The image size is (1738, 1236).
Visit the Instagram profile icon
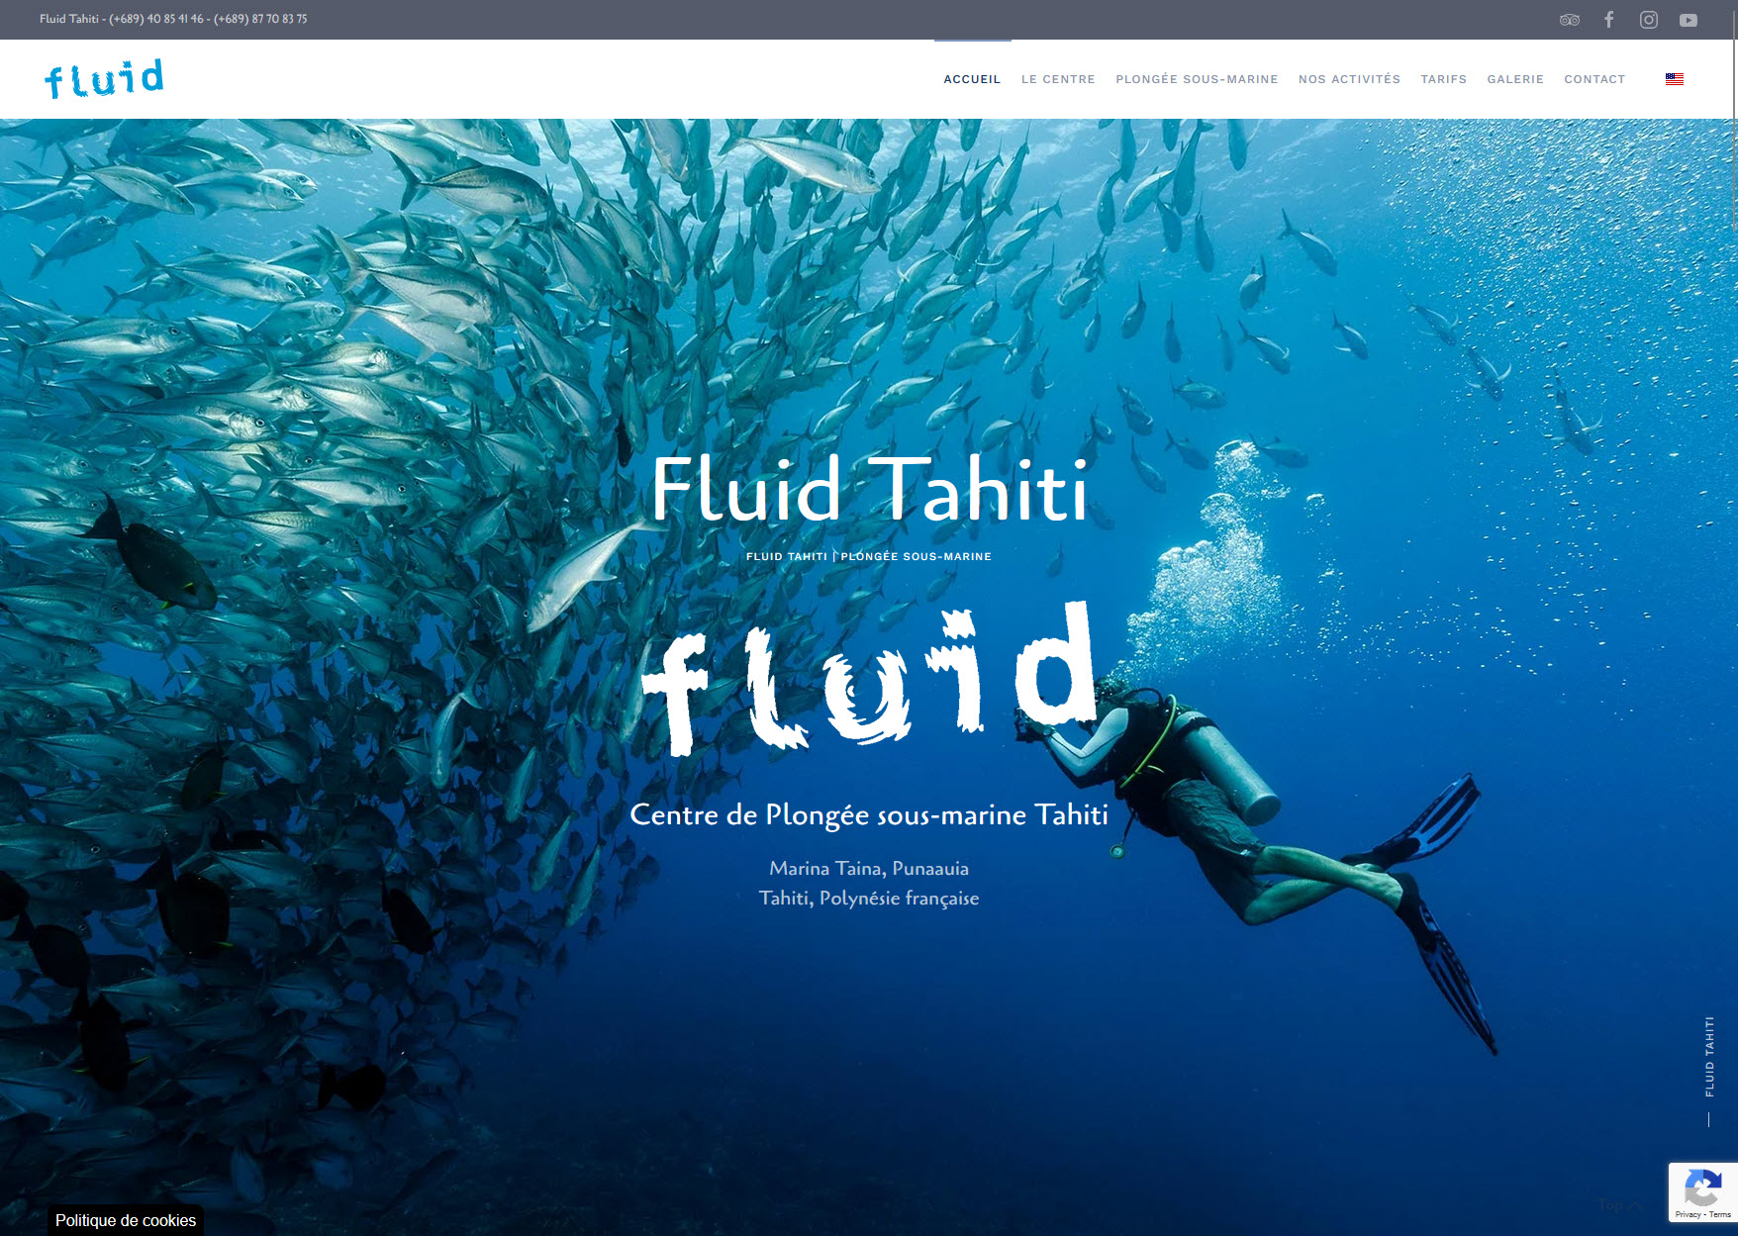pyautogui.click(x=1648, y=19)
